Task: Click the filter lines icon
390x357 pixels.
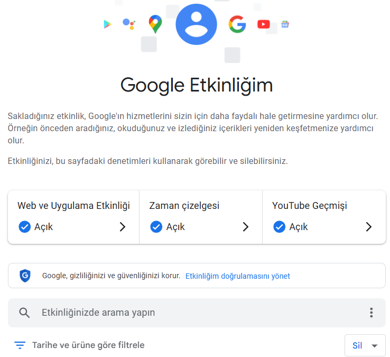Action: pos(20,345)
